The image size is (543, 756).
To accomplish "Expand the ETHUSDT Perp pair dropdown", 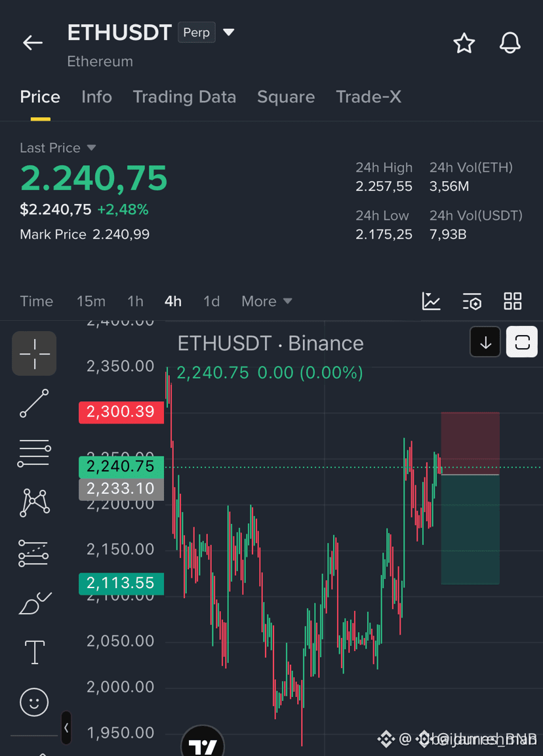I will [229, 32].
